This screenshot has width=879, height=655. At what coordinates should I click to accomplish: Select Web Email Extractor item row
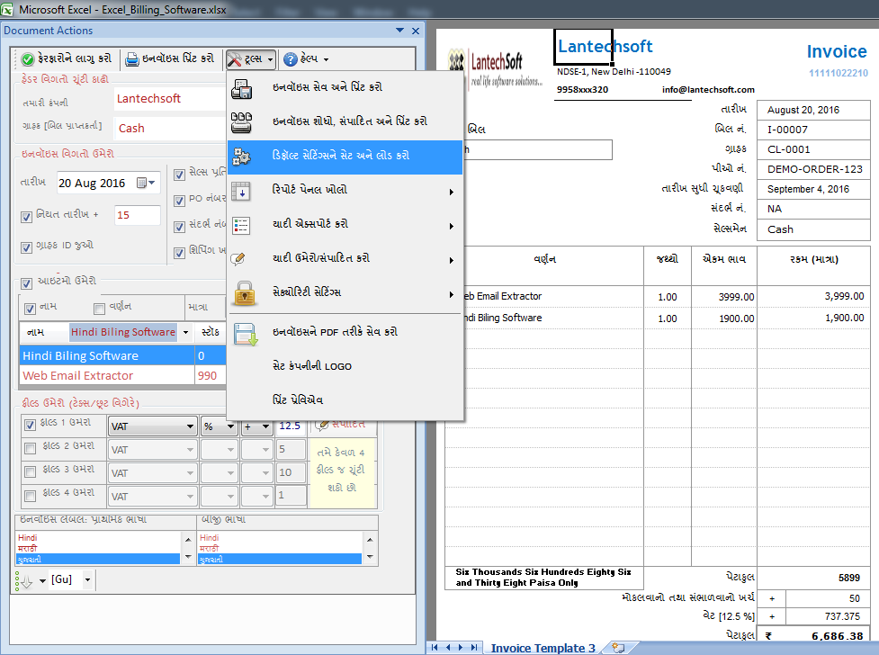(x=122, y=376)
